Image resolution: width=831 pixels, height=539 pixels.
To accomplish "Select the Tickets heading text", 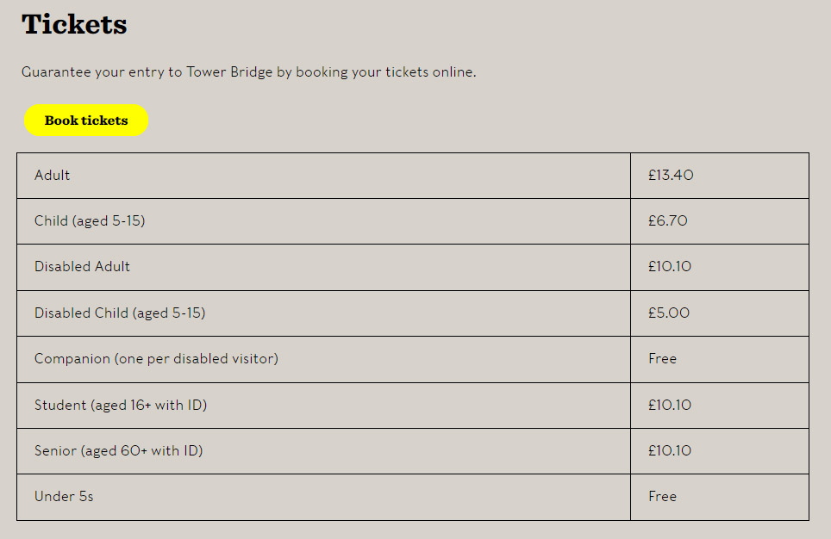I will (x=74, y=24).
